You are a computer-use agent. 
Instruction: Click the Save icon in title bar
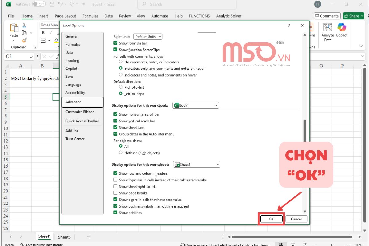[52, 4]
